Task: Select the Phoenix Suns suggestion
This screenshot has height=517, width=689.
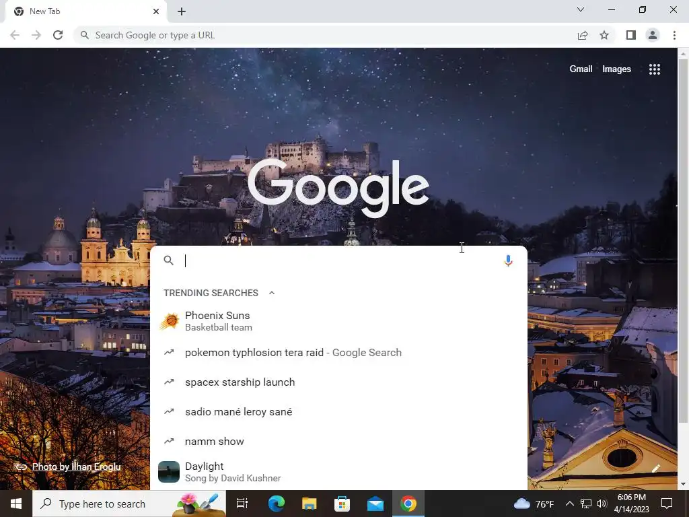Action: pos(339,321)
